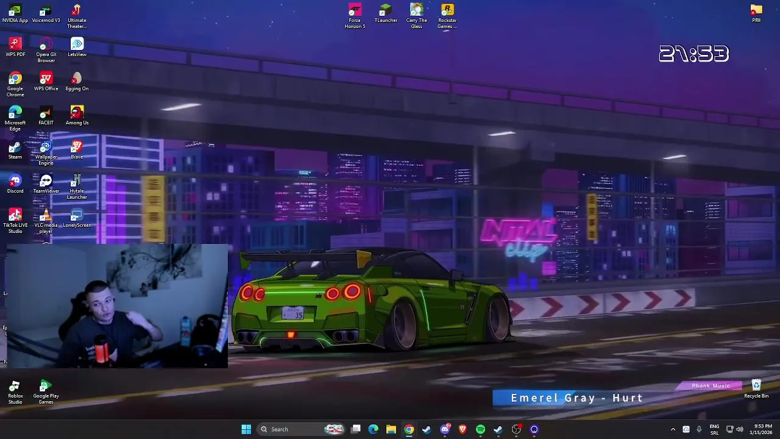The image size is (780, 439).
Task: Select the LetsView desktop icon
Action: [x=77, y=48]
